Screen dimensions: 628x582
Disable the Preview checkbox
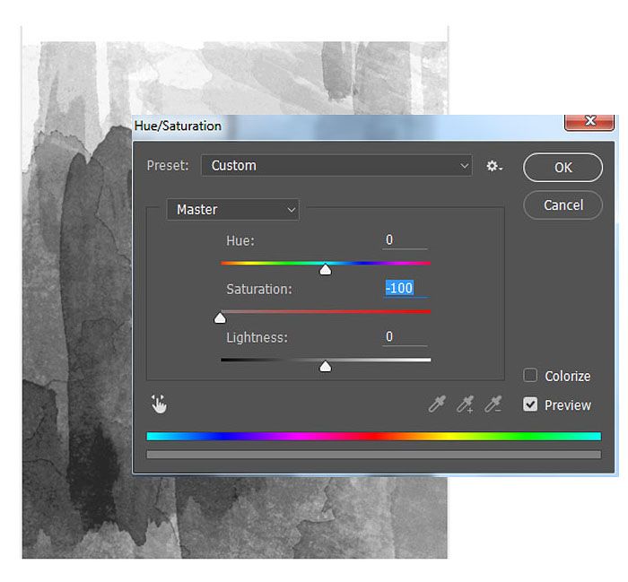point(531,404)
